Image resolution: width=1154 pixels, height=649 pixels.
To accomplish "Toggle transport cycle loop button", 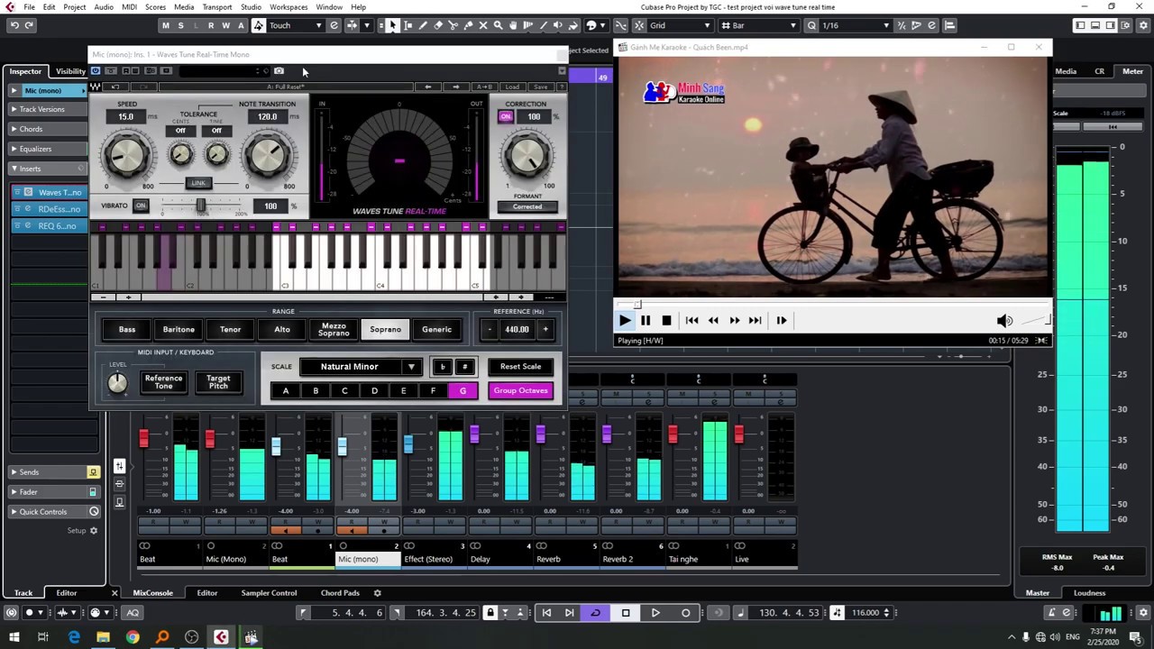I will pyautogui.click(x=595, y=613).
